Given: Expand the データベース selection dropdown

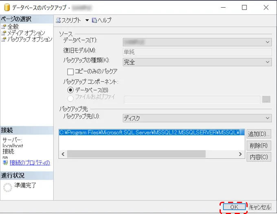Looking at the screenshot, I should (268, 41).
